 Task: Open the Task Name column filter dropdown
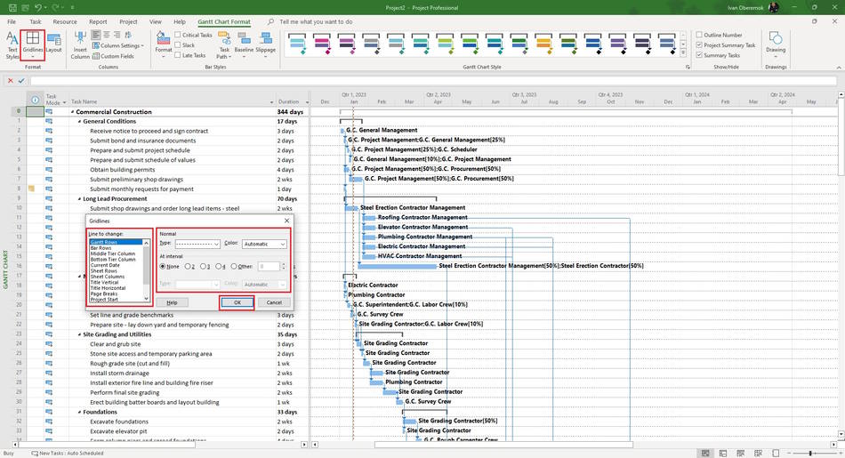[271, 102]
